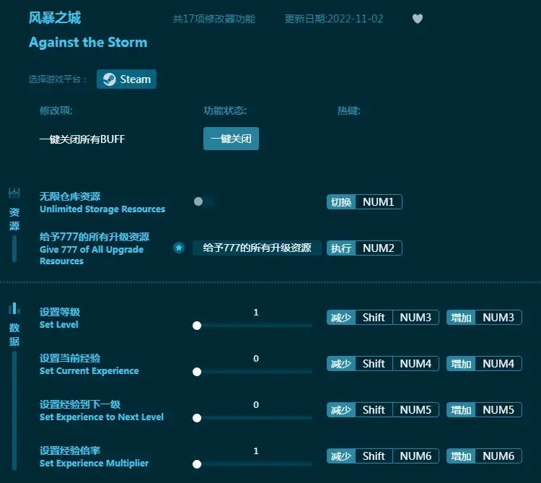Click the heart favorite icon
Image resolution: width=541 pixels, height=483 pixels.
click(x=418, y=19)
